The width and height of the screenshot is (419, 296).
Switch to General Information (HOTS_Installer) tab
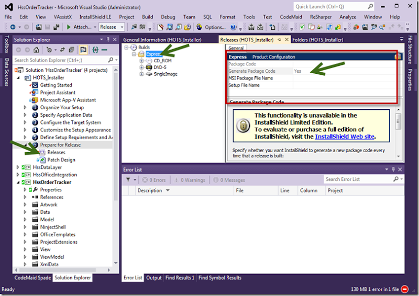coord(162,40)
